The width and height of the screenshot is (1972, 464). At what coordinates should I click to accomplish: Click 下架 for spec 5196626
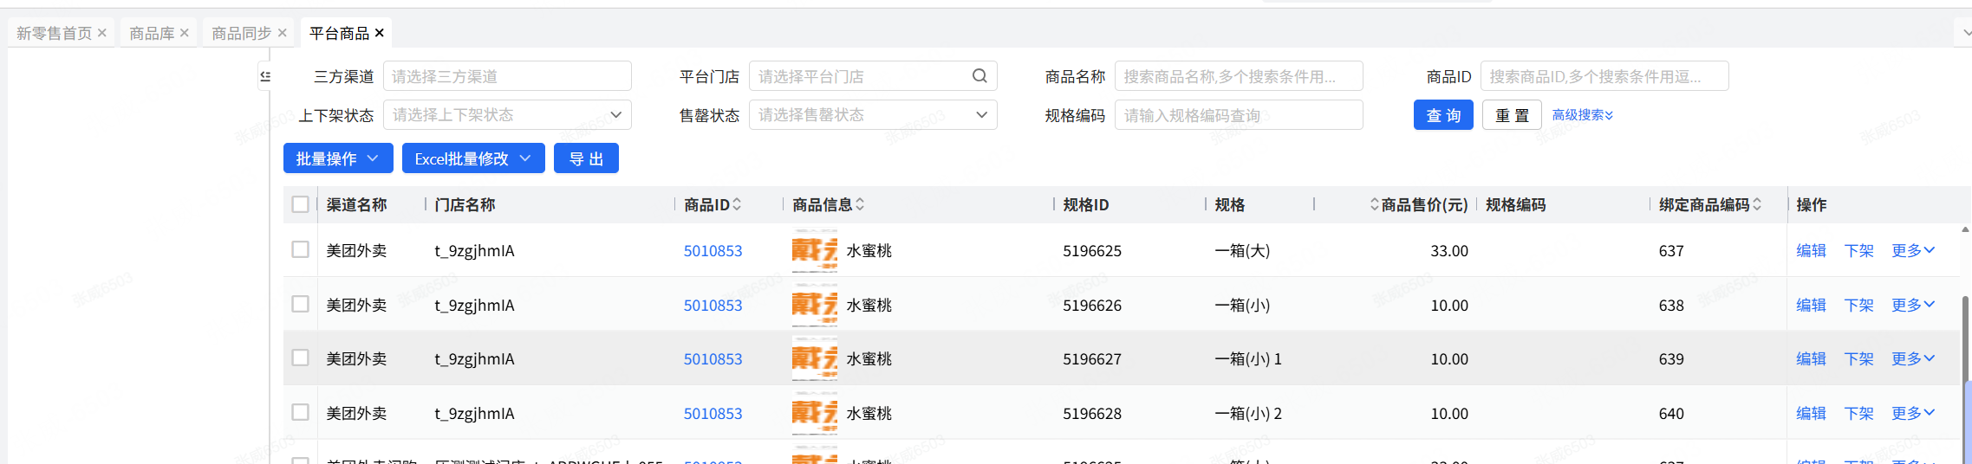[x=1858, y=305]
